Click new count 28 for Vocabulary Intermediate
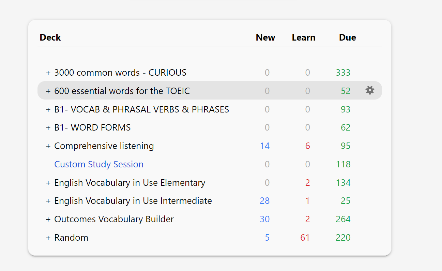 click(265, 201)
